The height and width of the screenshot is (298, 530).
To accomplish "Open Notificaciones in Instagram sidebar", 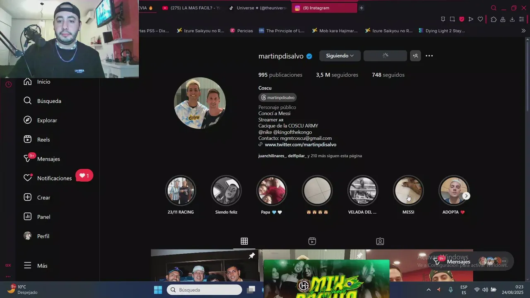I will (x=48, y=178).
